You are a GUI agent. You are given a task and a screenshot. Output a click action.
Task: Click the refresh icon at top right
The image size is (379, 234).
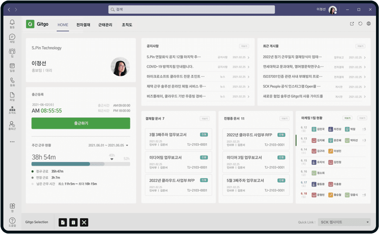(360, 24)
